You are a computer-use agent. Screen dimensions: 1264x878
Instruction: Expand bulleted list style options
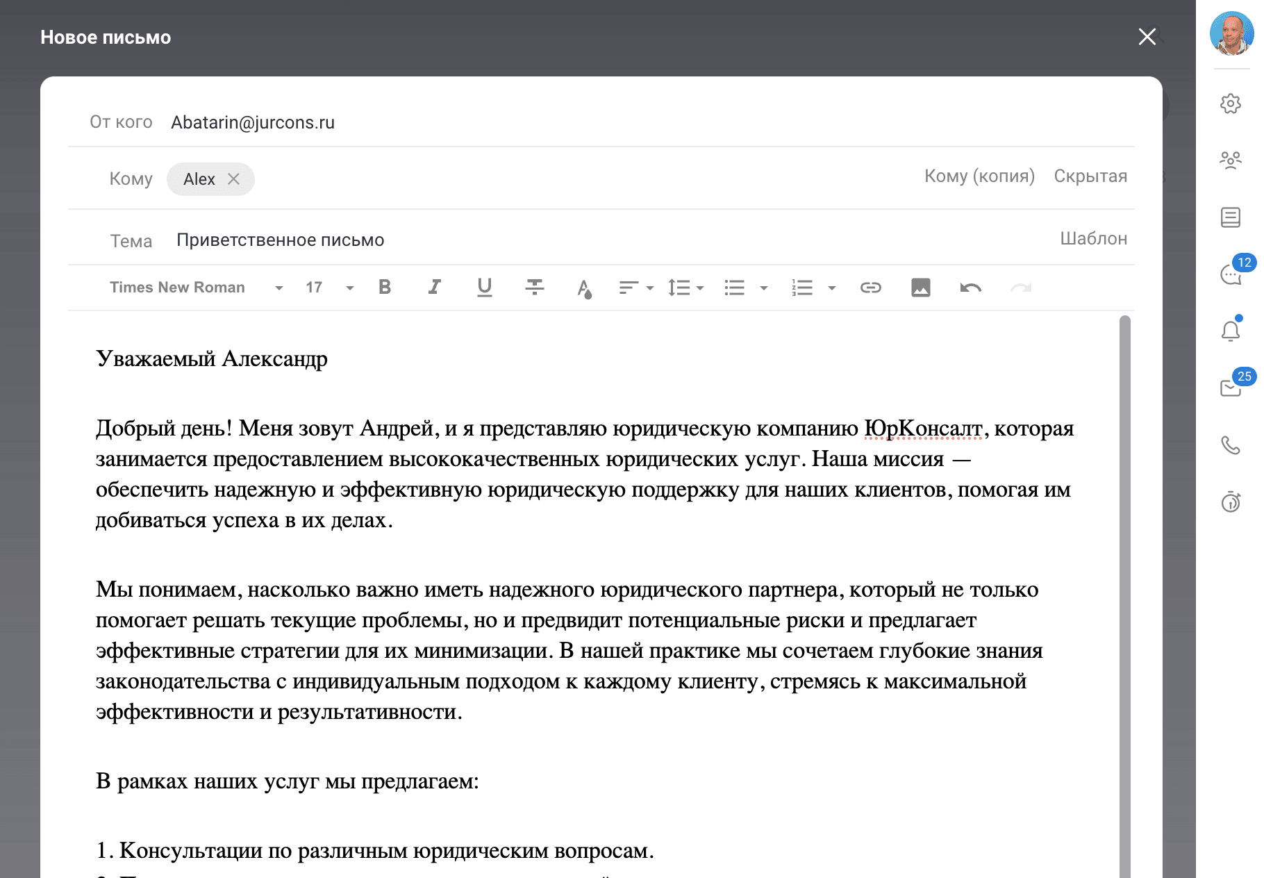tap(764, 288)
